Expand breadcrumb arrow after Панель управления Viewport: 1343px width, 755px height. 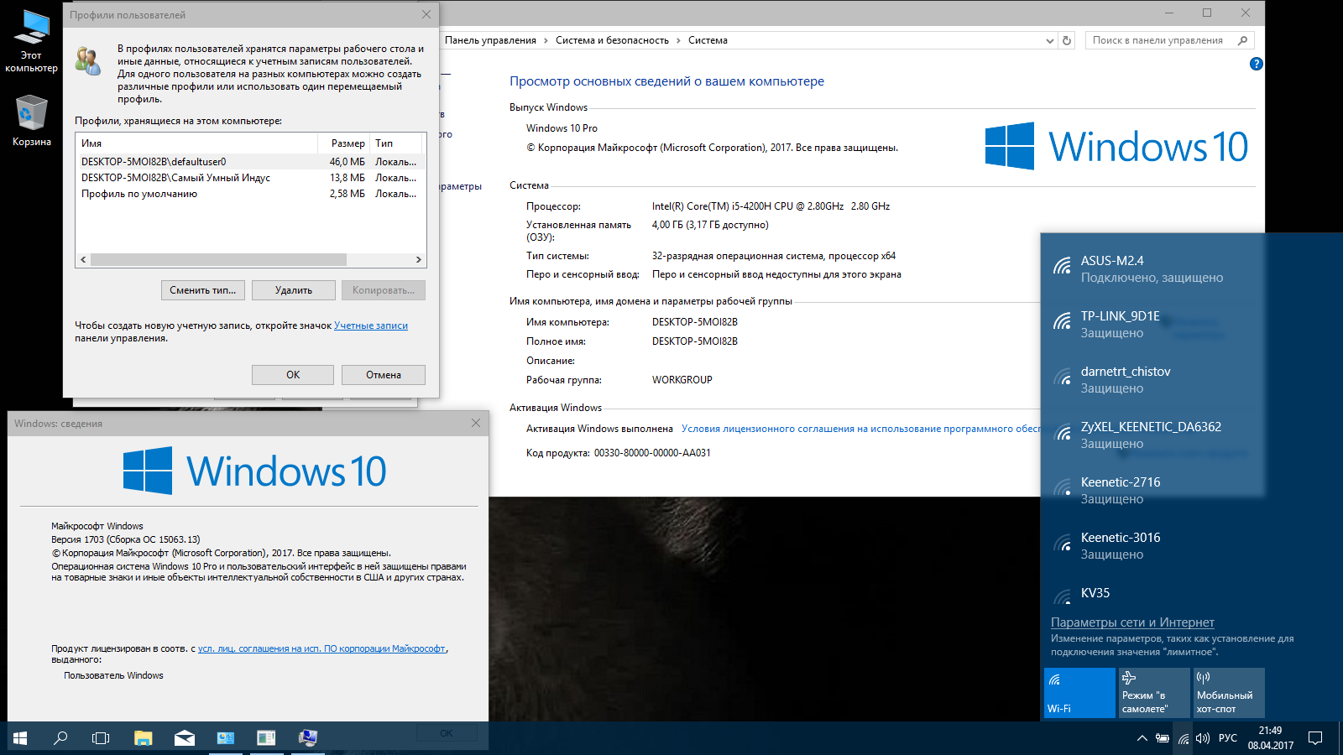coord(546,40)
